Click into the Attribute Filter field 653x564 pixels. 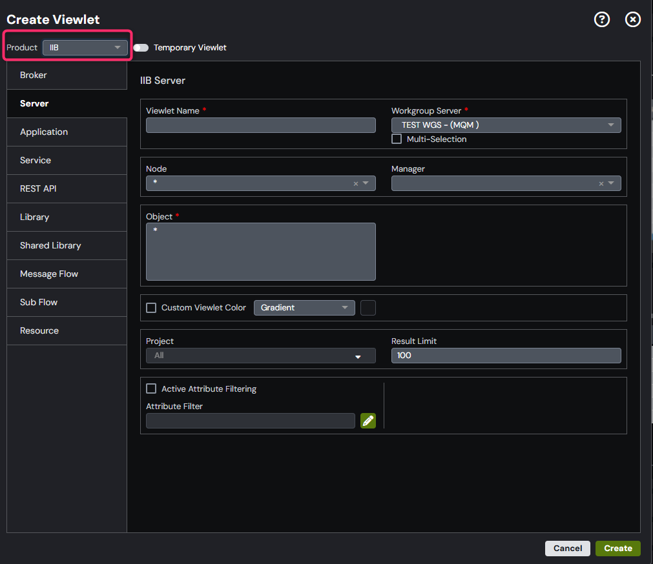tap(251, 421)
